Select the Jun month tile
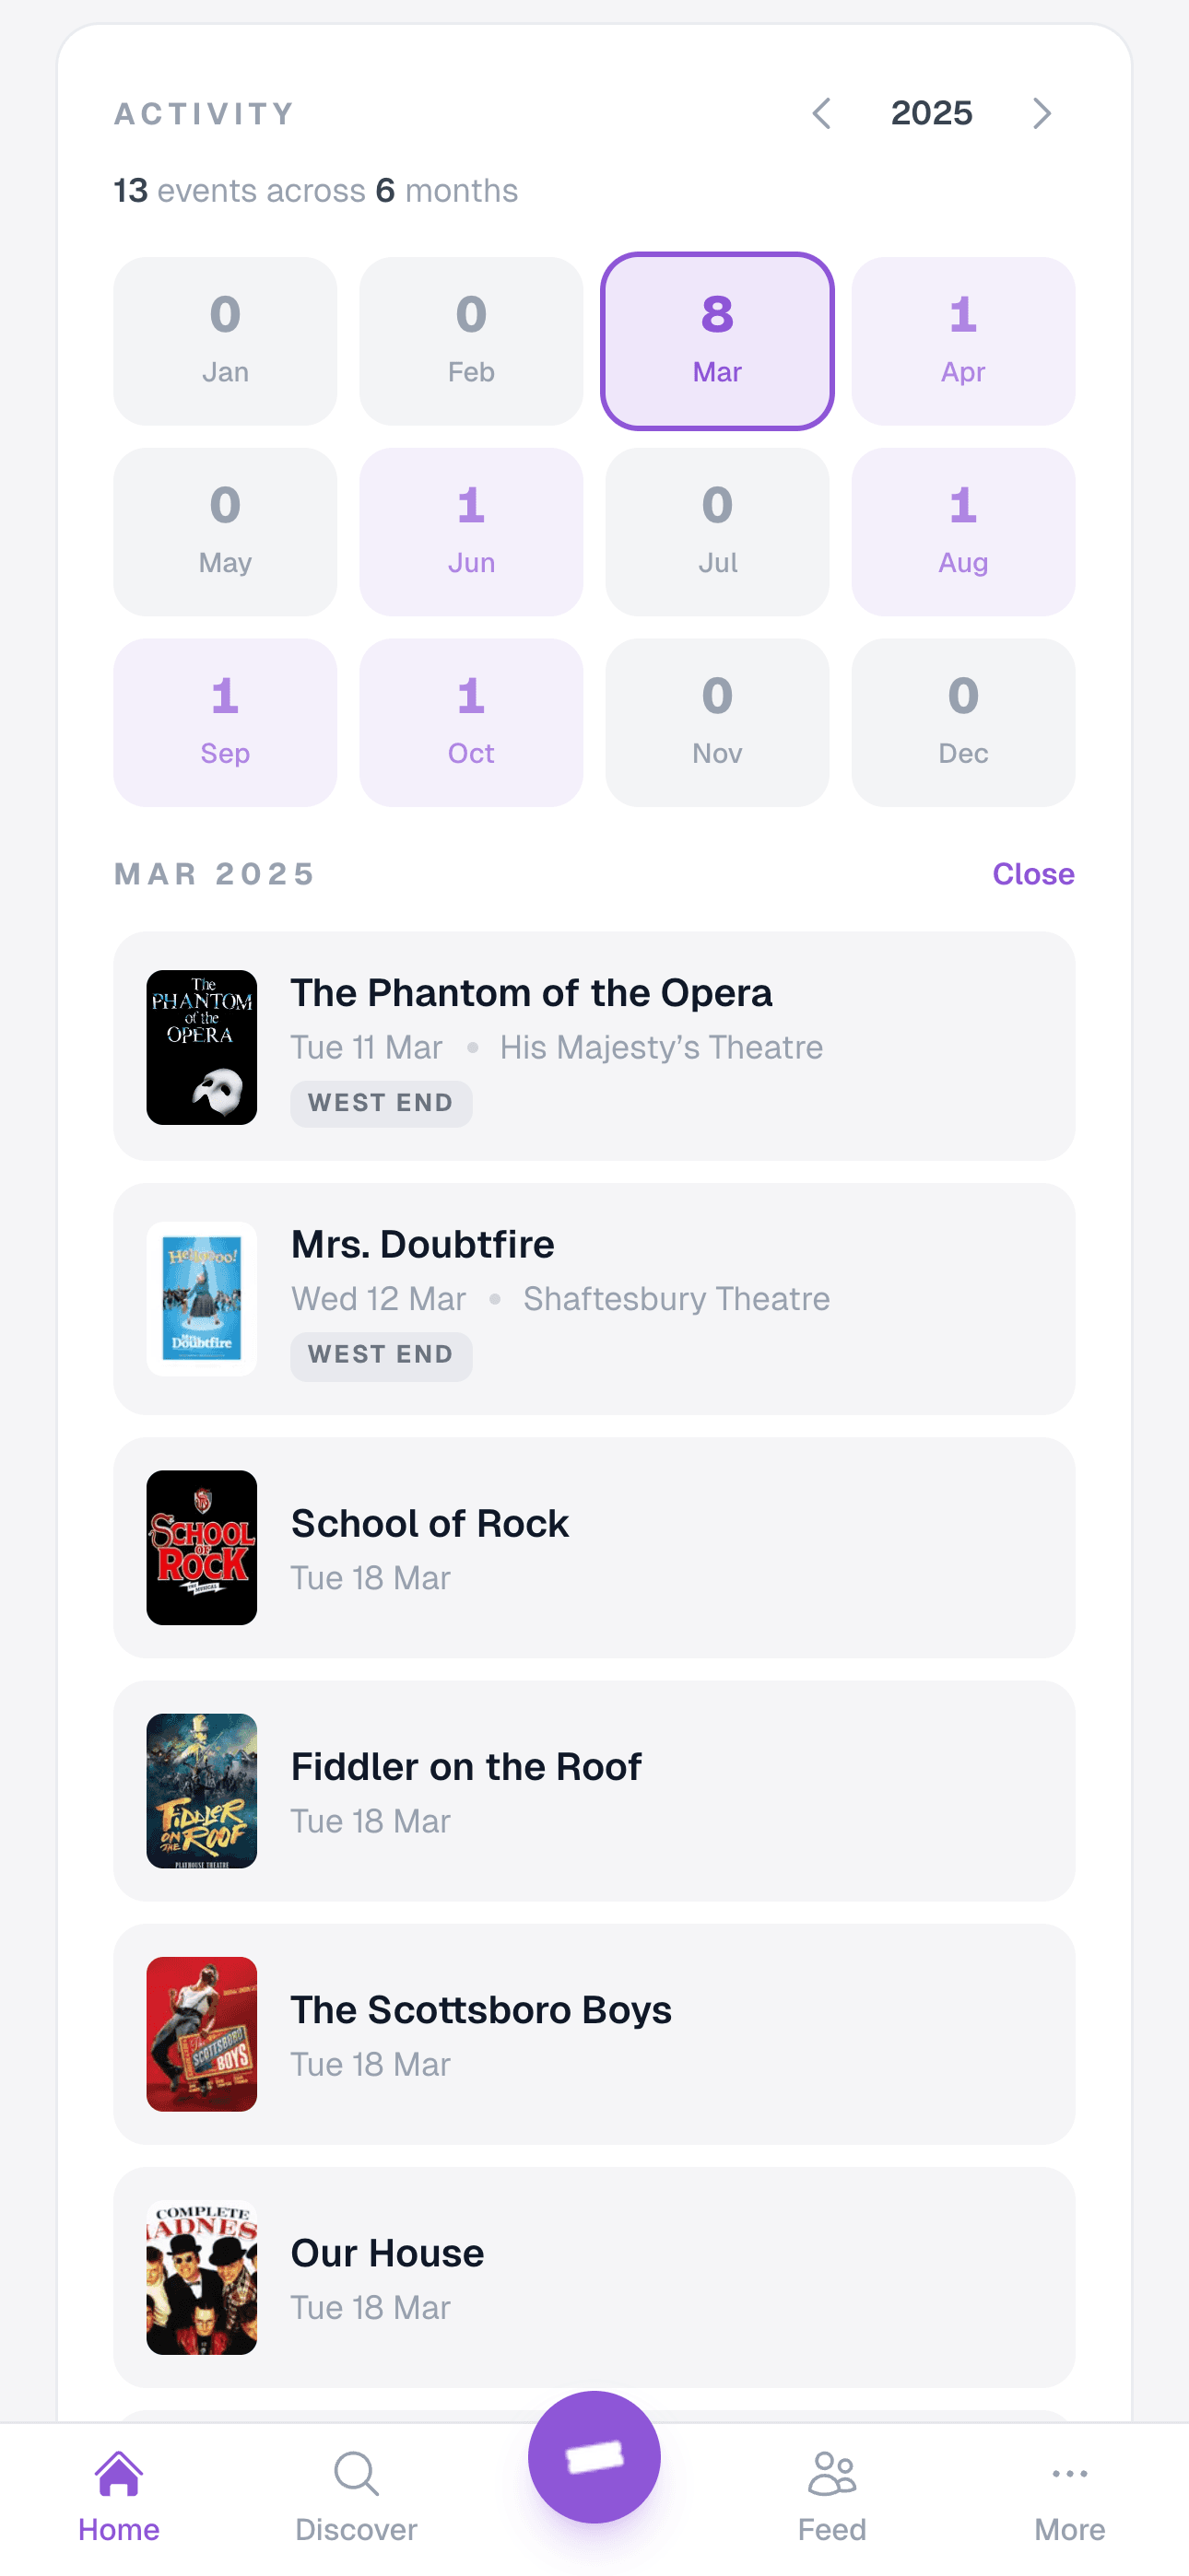Viewport: 1189px width, 2576px height. tap(471, 532)
